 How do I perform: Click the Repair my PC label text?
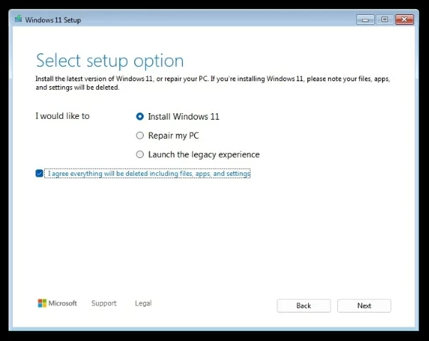173,135
